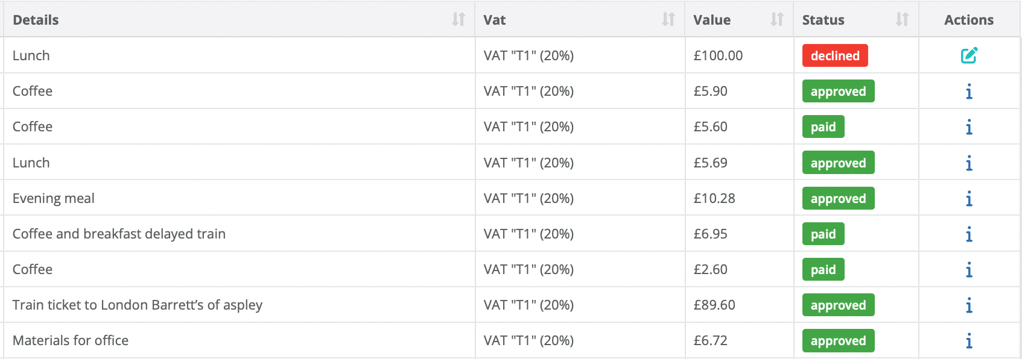Image resolution: width=1022 pixels, height=359 pixels.
Task: Sort table using Status column arrows
Action: pyautogui.click(x=902, y=20)
